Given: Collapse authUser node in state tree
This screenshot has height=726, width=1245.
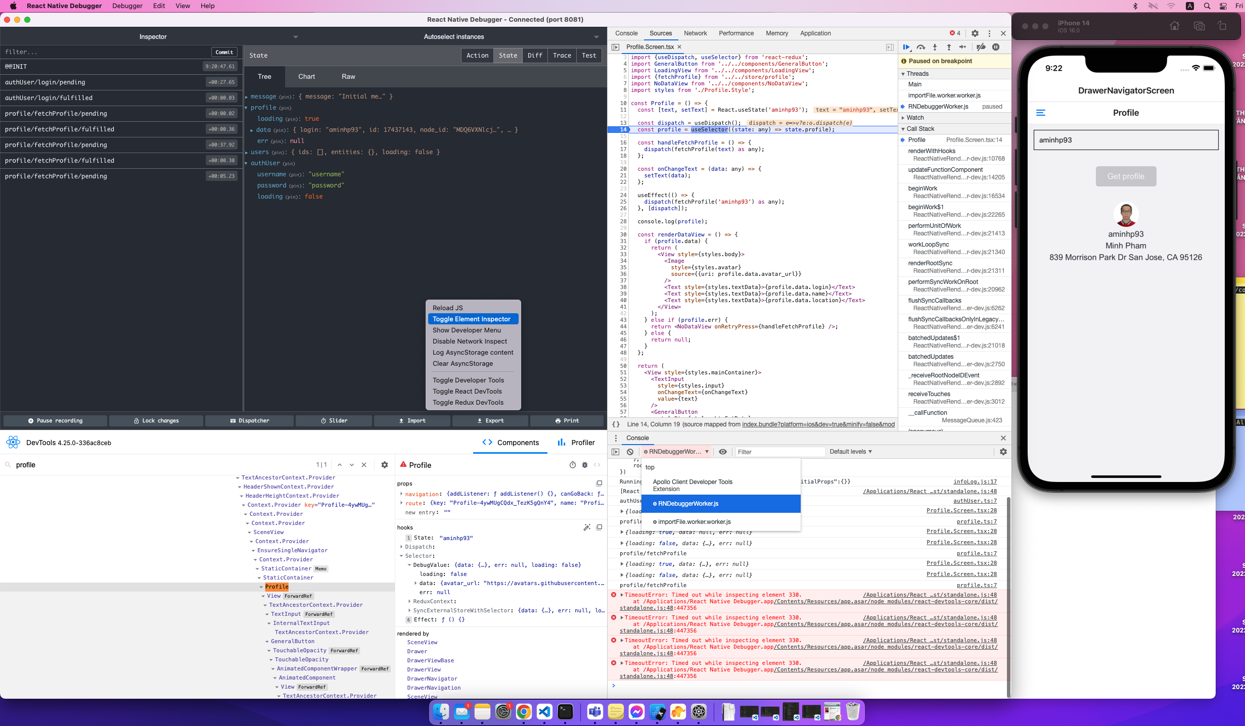Looking at the screenshot, I should click(247, 163).
